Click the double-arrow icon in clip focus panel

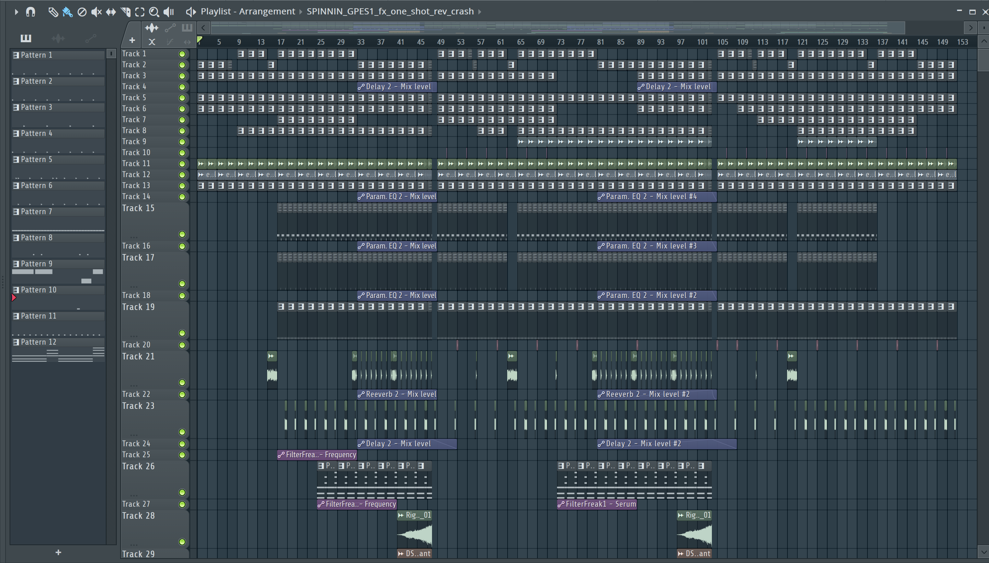187,42
